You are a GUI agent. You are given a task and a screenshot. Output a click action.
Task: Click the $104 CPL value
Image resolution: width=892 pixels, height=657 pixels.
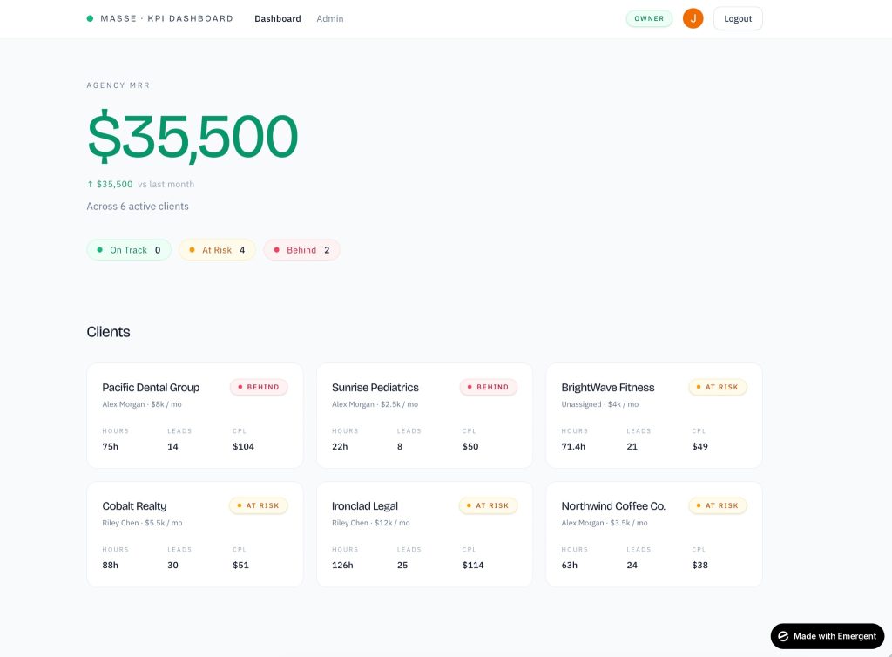point(244,446)
